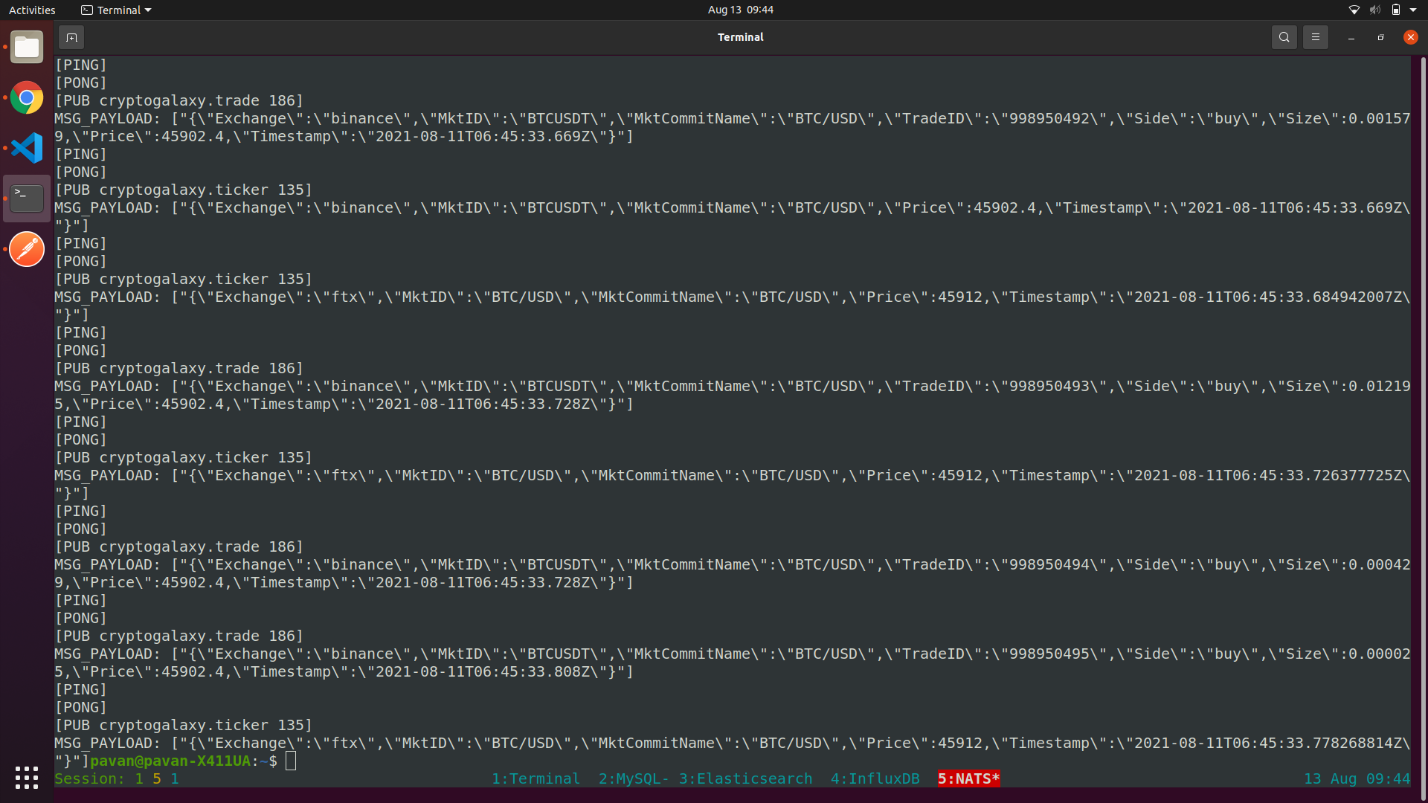Open the Postman app from the dock
The width and height of the screenshot is (1428, 803).
tap(27, 249)
